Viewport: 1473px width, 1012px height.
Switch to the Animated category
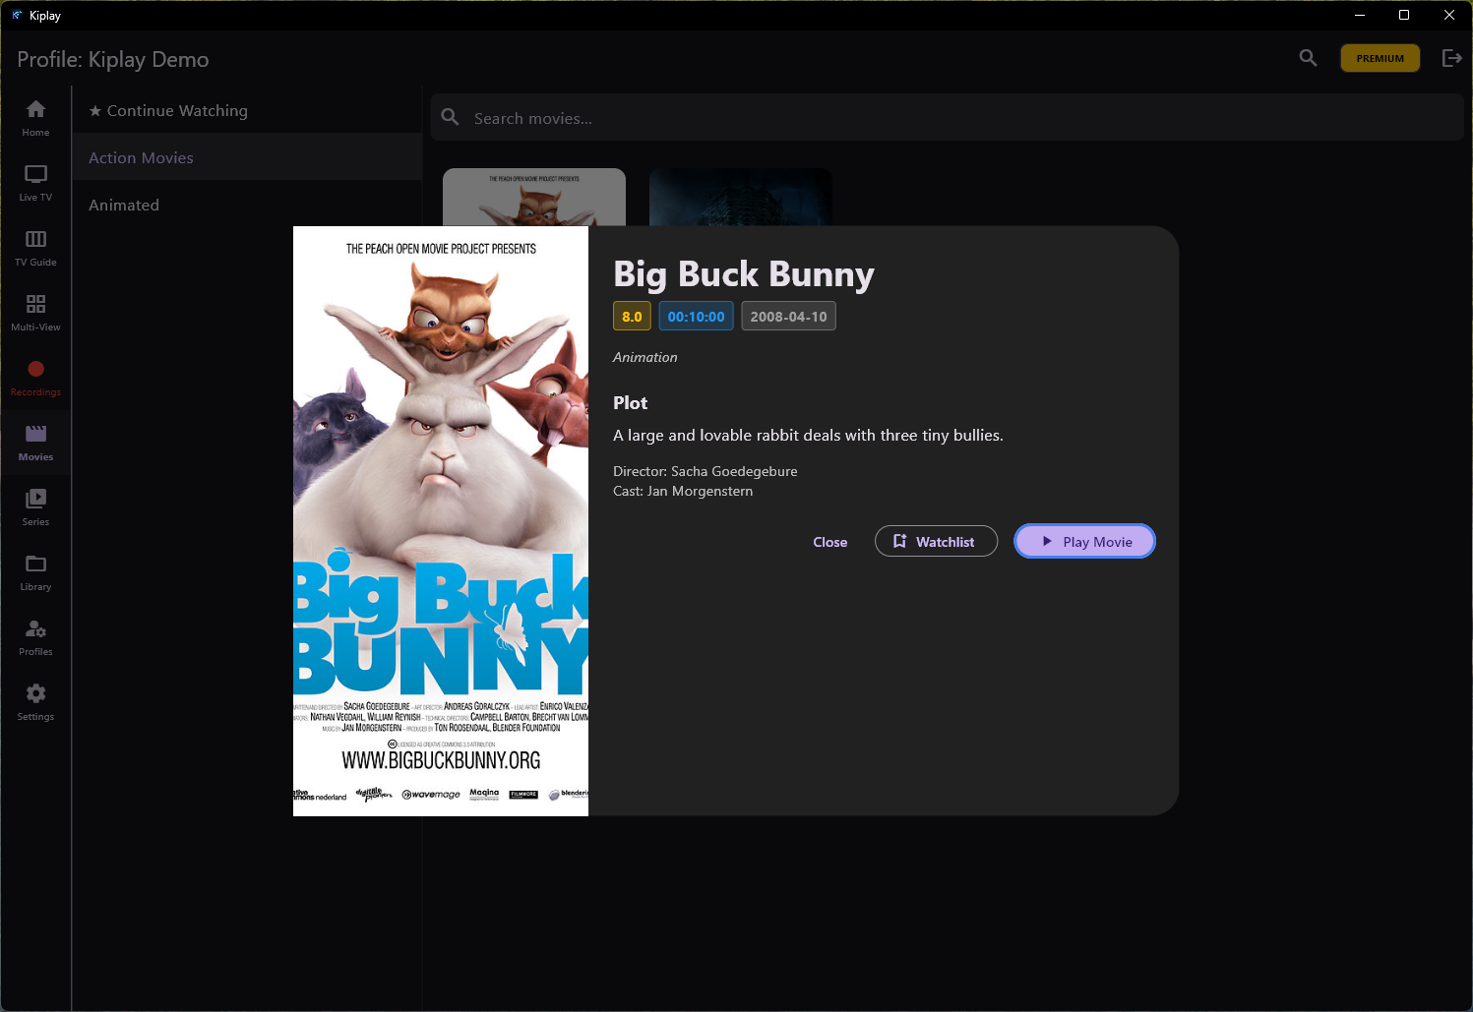point(124,205)
